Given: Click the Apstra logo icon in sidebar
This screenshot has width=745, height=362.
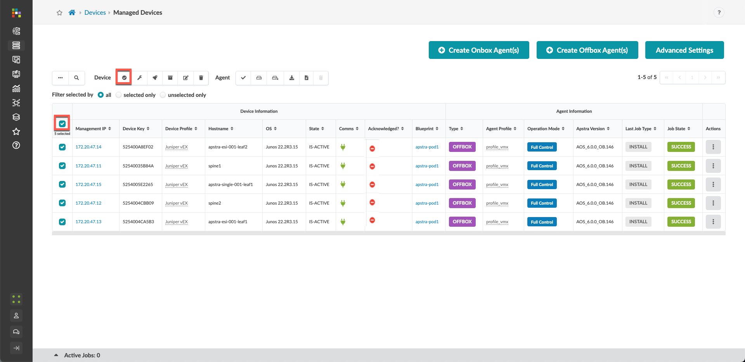Looking at the screenshot, I should coord(16,13).
